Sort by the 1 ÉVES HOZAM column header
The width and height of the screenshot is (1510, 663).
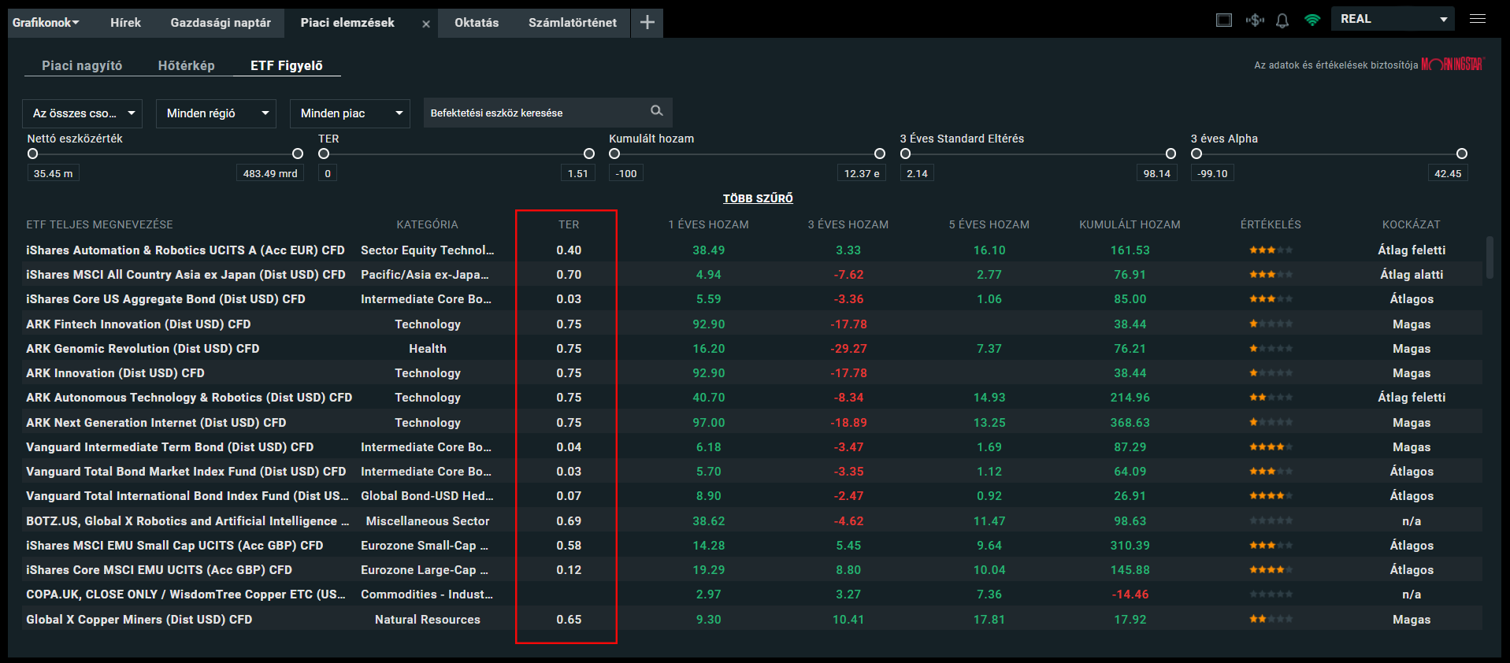coord(708,224)
